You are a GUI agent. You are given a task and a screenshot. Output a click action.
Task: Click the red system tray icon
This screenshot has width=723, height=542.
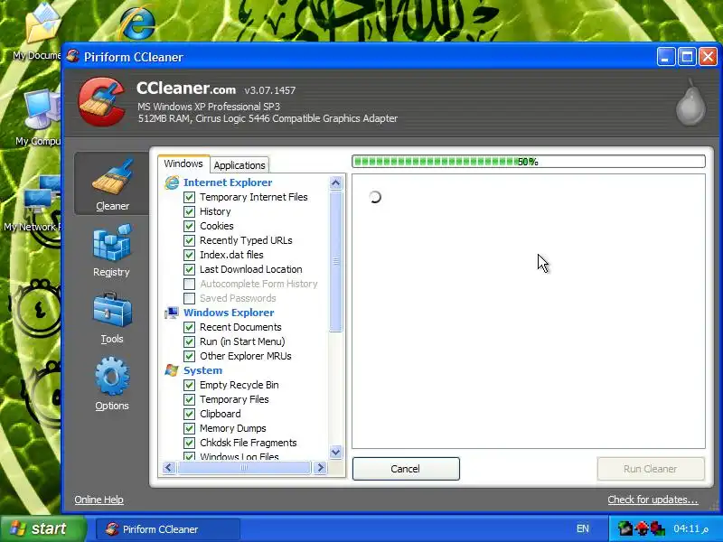pos(642,528)
